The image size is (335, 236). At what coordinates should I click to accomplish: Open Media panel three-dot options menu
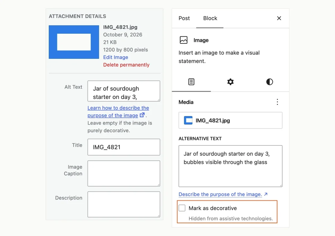tap(277, 102)
